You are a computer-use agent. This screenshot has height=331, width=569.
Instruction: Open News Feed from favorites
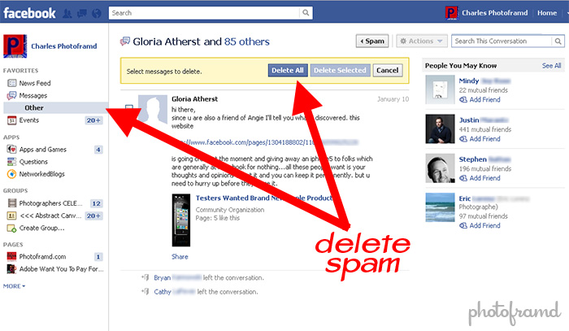pos(35,83)
